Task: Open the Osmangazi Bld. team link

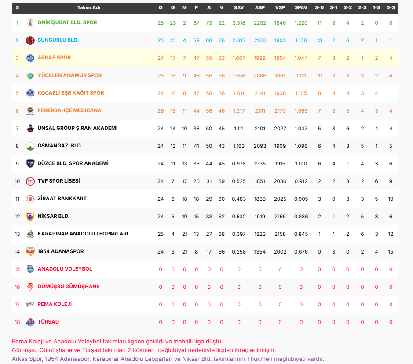Action: [x=60, y=146]
